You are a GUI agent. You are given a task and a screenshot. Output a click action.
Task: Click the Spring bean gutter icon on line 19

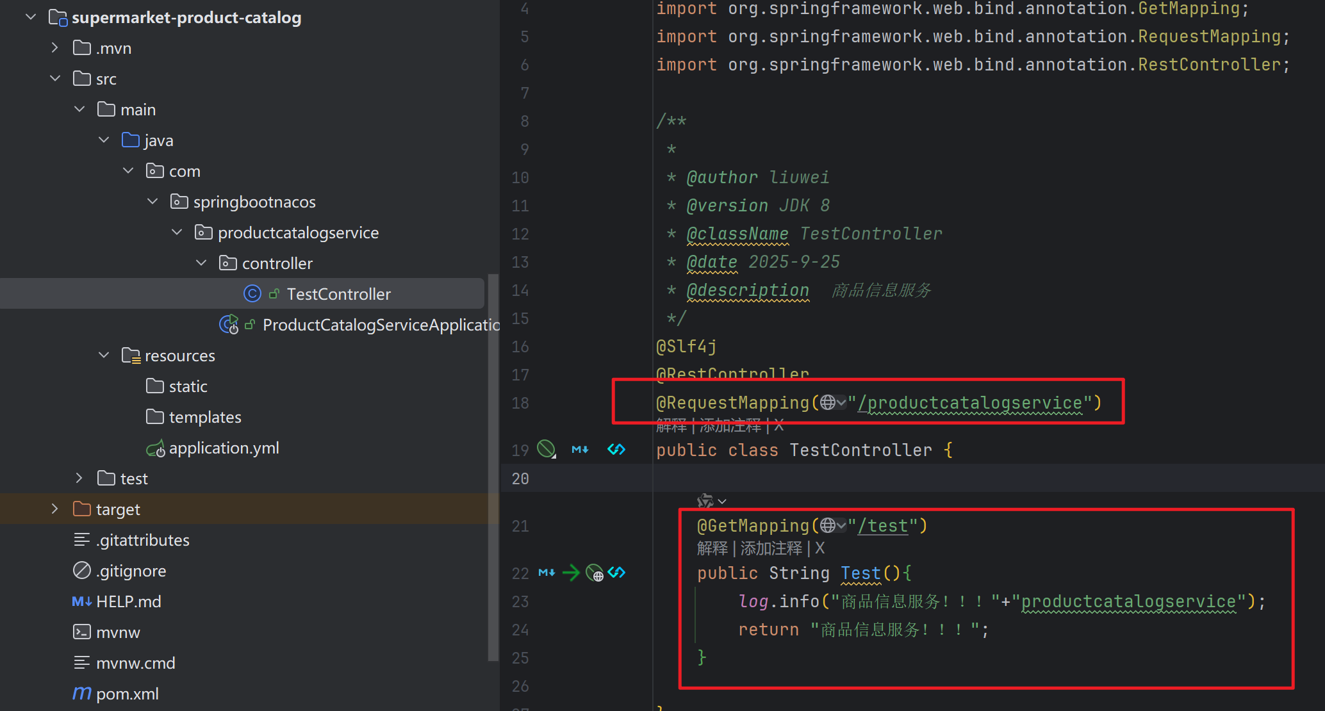coord(546,449)
